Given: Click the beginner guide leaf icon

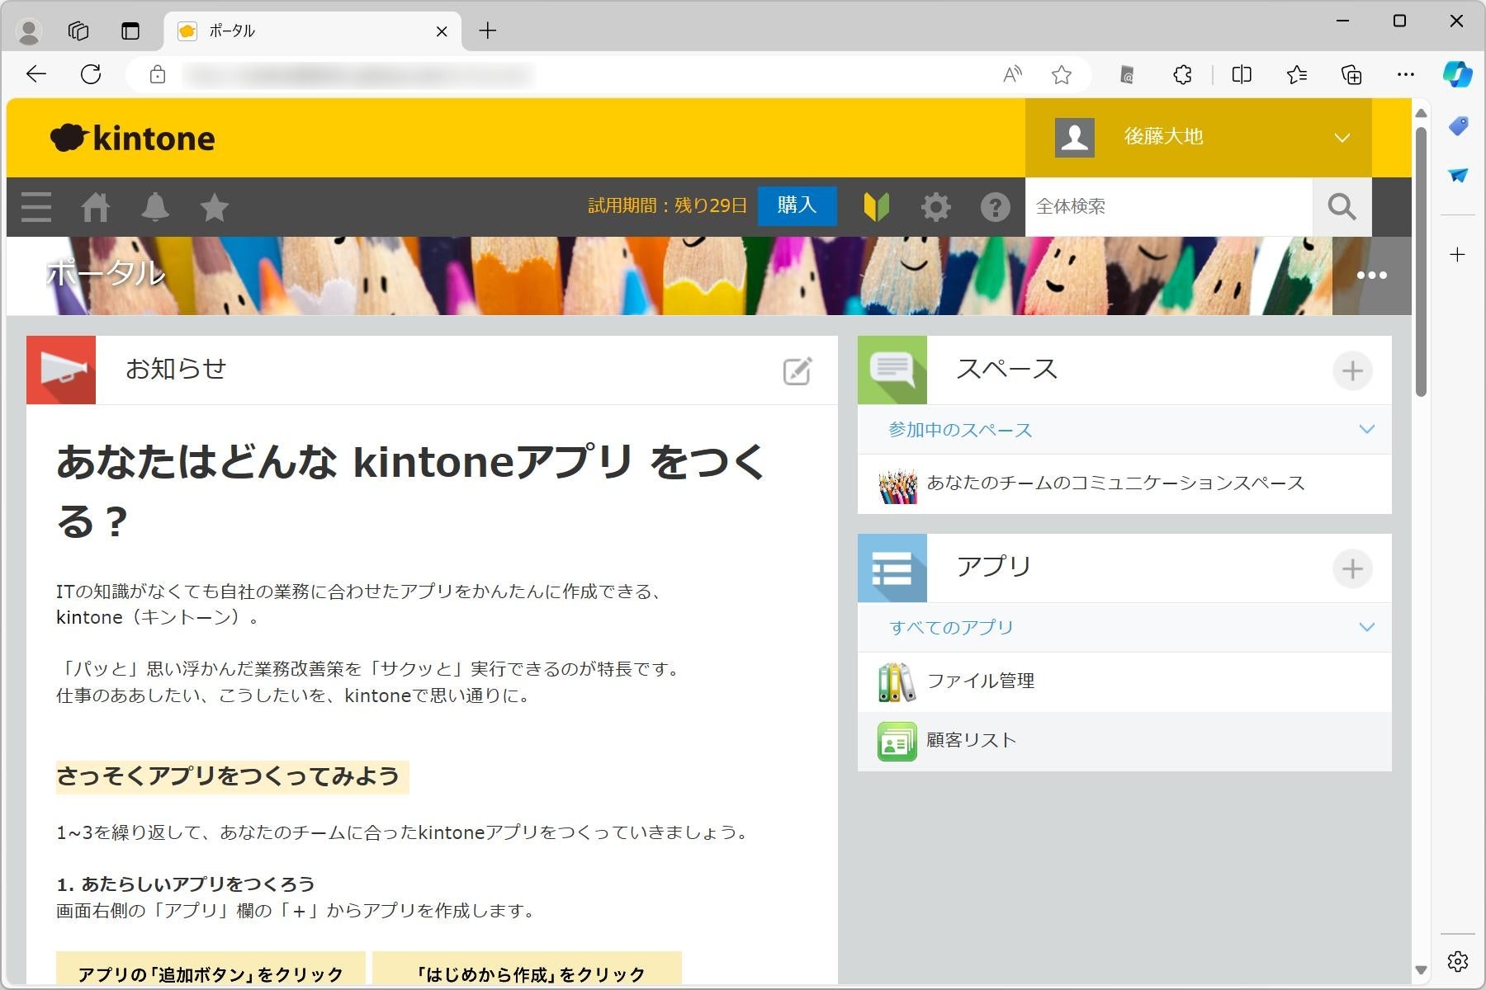Looking at the screenshot, I should [x=876, y=207].
